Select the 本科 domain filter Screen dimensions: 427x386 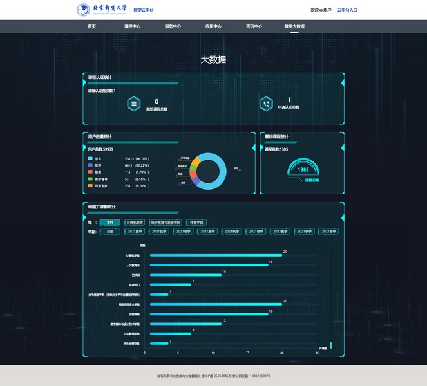point(110,223)
